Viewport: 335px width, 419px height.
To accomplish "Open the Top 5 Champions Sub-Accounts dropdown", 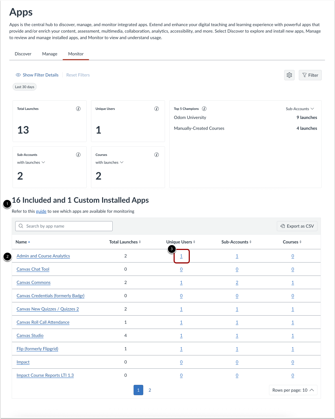I will click(x=300, y=109).
